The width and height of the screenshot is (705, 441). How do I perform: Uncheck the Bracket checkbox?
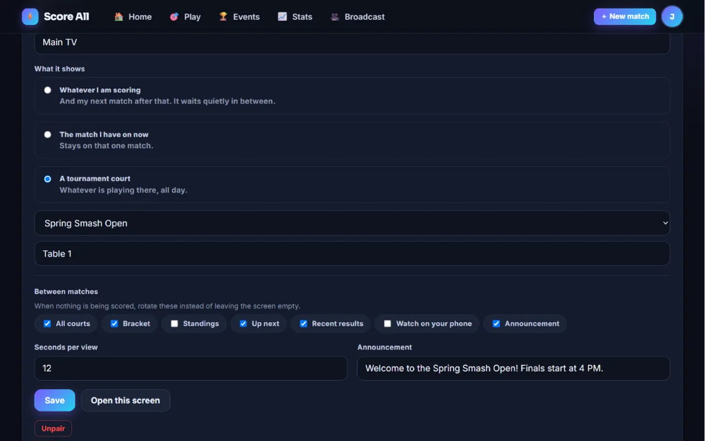pyautogui.click(x=115, y=324)
